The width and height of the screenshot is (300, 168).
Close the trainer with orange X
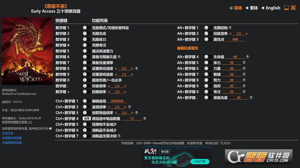(293, 8)
